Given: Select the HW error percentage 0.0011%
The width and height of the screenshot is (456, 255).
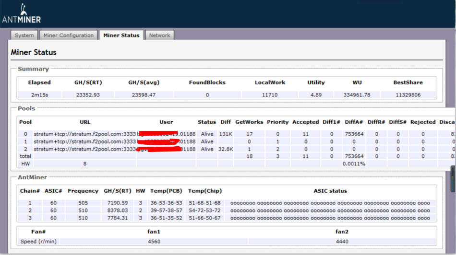Looking at the screenshot, I should click(x=354, y=164).
